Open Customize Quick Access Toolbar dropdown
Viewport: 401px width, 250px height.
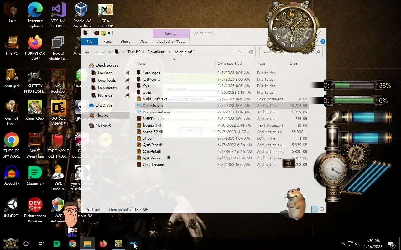coord(109,33)
